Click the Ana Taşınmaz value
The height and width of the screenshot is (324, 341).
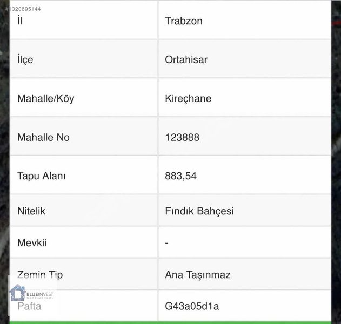pyautogui.click(x=198, y=275)
